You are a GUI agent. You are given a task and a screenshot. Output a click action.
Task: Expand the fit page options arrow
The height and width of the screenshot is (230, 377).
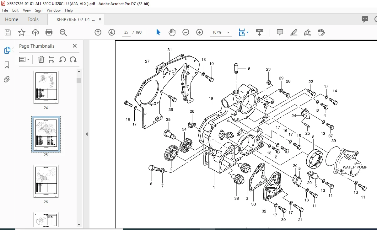(x=248, y=32)
